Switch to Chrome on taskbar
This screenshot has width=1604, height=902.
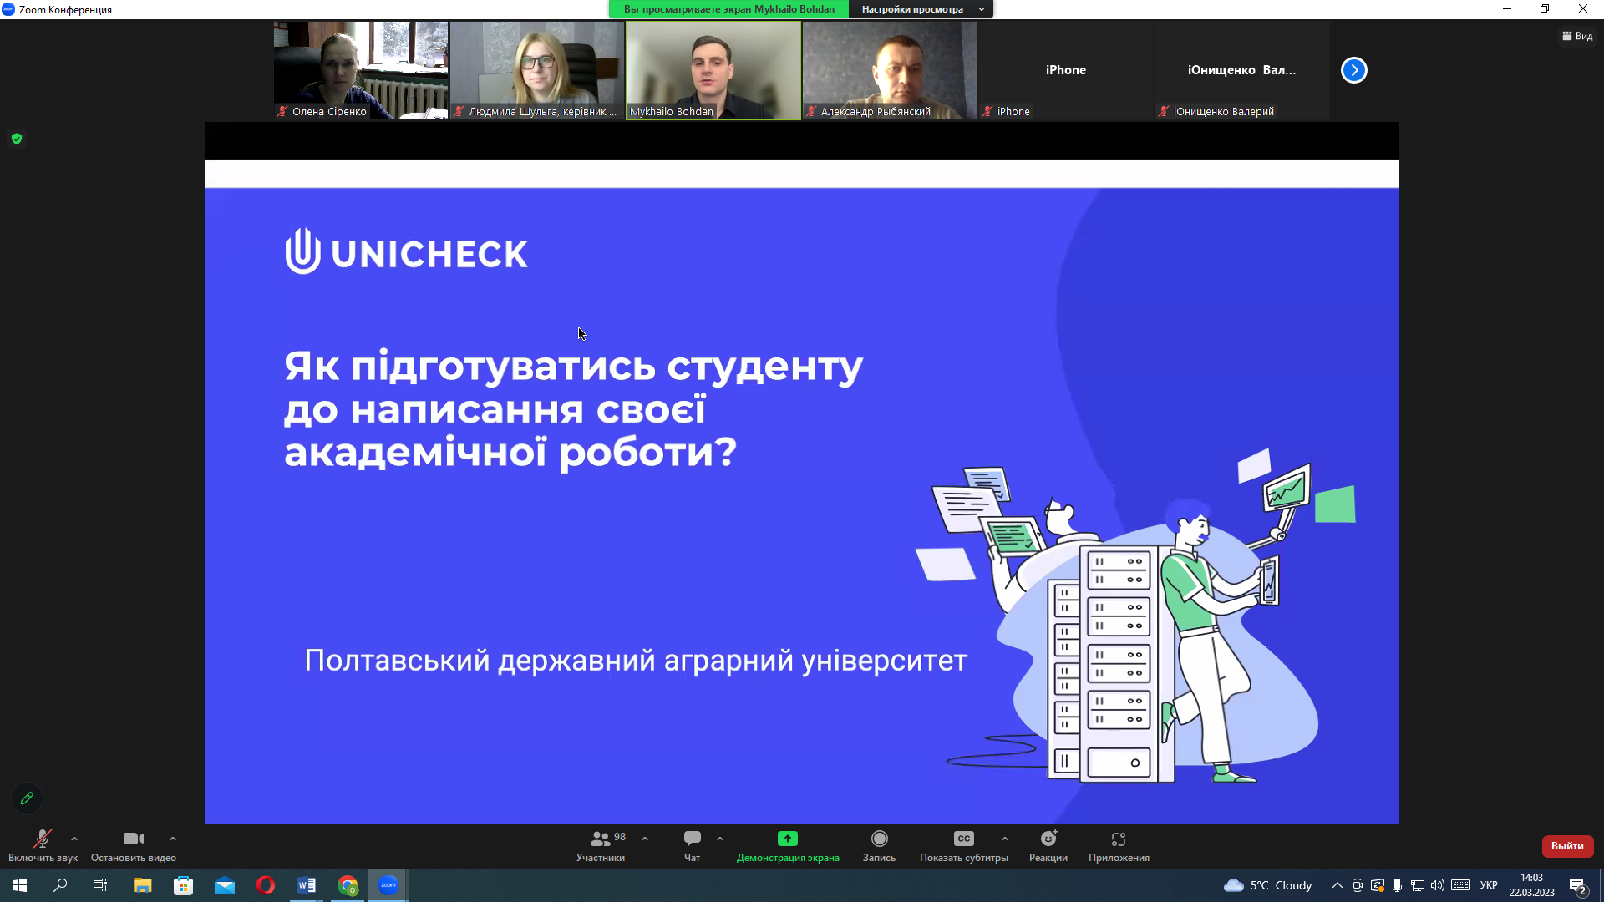348,885
